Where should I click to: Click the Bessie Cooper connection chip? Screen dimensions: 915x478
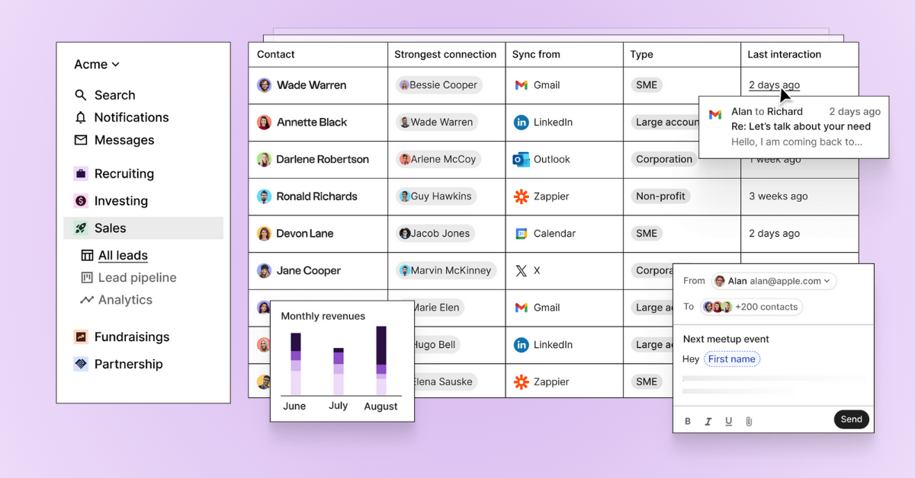(x=438, y=85)
